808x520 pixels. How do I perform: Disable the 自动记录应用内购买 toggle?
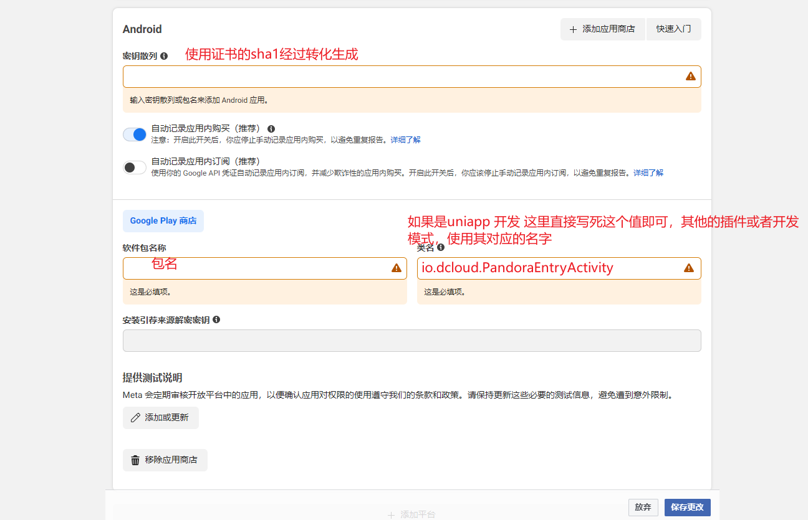(134, 134)
